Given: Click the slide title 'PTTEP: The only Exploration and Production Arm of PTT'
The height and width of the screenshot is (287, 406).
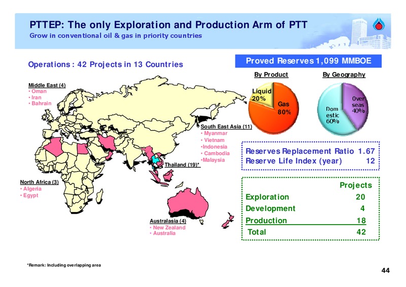Looking at the screenshot, I should pos(168,25).
